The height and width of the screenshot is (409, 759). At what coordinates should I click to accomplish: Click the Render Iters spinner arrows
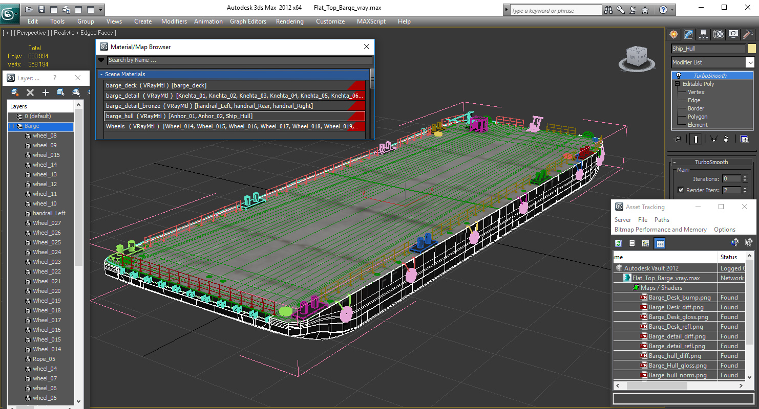pos(745,190)
